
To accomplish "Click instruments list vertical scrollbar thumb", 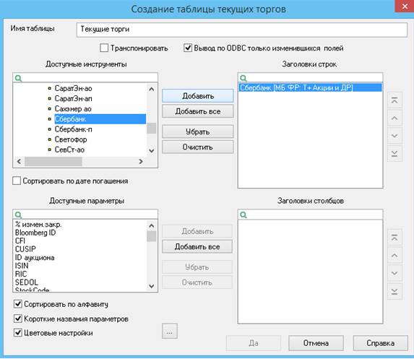I will pyautogui.click(x=152, y=129).
